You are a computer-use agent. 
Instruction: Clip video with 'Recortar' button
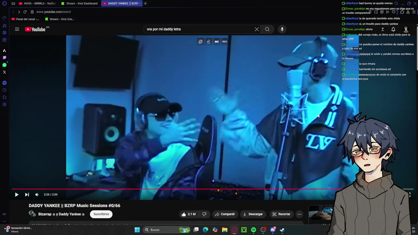pos(281,214)
